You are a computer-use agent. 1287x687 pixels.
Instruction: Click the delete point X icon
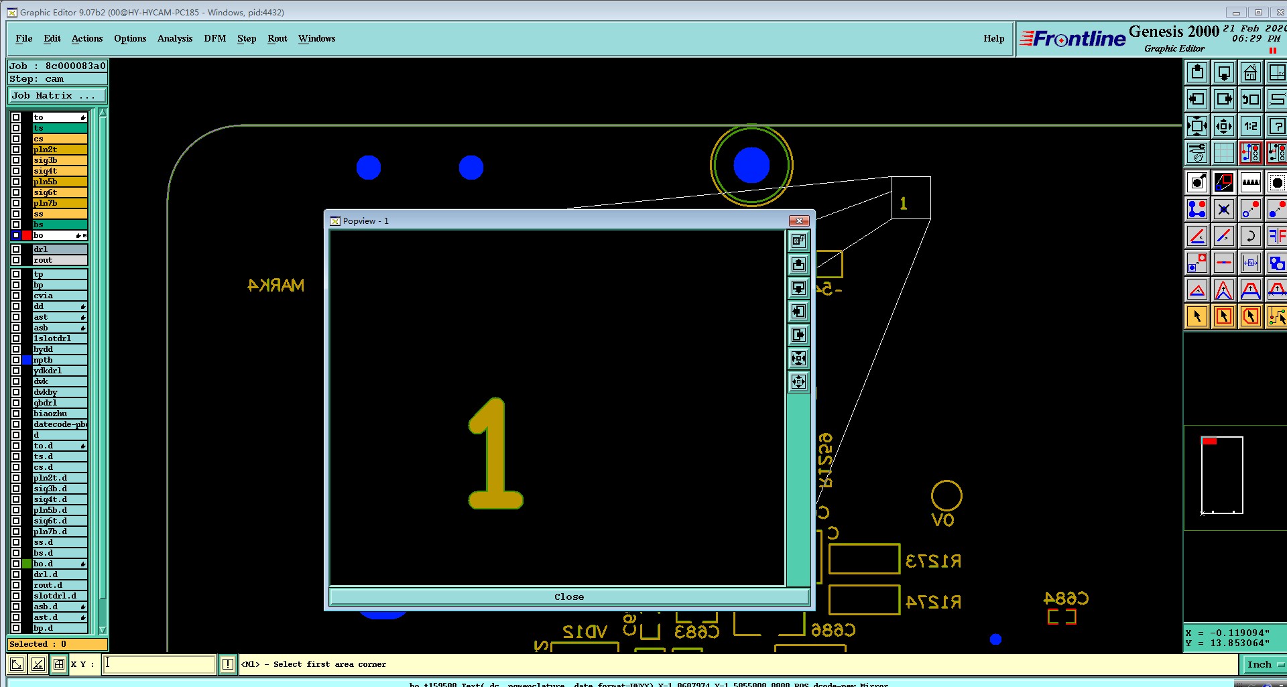(1224, 209)
